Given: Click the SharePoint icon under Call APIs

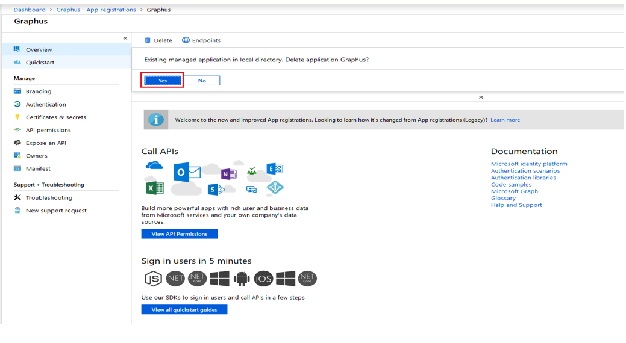Looking at the screenshot, I should 216,190.
